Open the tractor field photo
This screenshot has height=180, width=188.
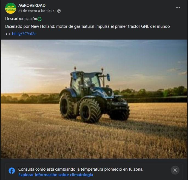tap(94, 99)
